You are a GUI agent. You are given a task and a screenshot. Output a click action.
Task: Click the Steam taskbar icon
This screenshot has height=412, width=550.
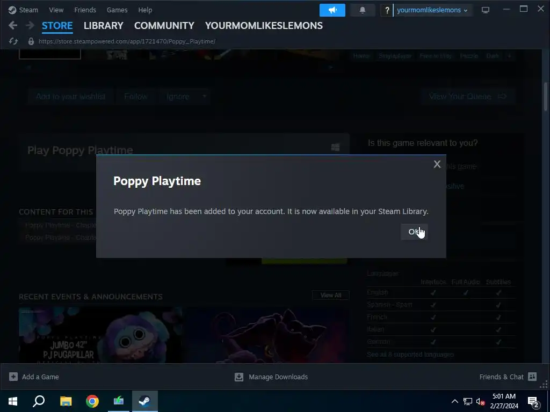tap(145, 401)
